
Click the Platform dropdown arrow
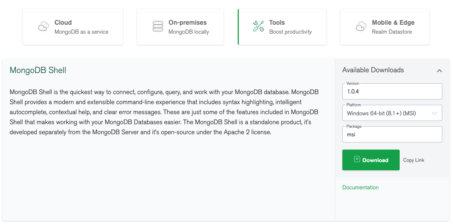click(434, 113)
